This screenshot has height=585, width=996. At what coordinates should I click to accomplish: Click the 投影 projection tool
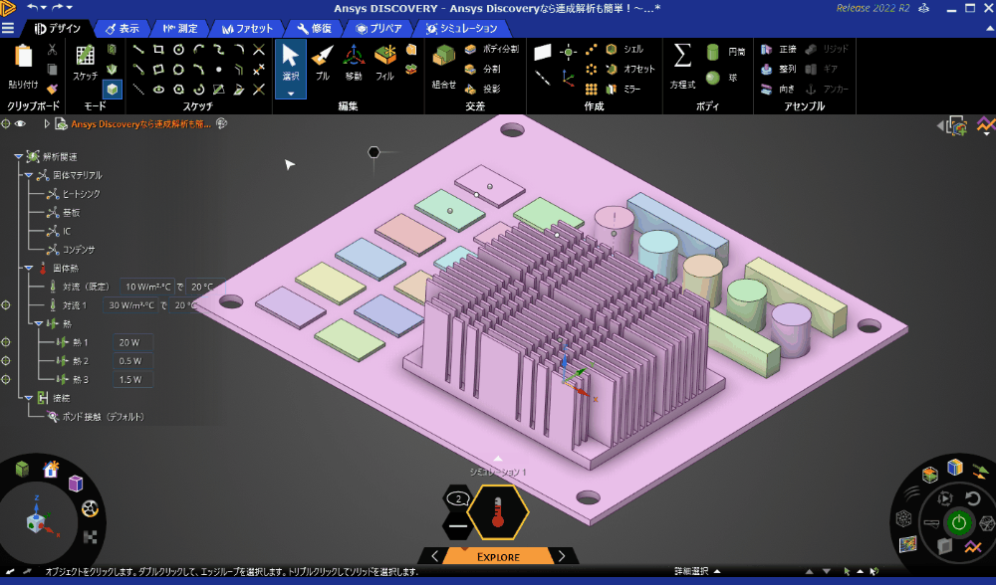[483, 89]
